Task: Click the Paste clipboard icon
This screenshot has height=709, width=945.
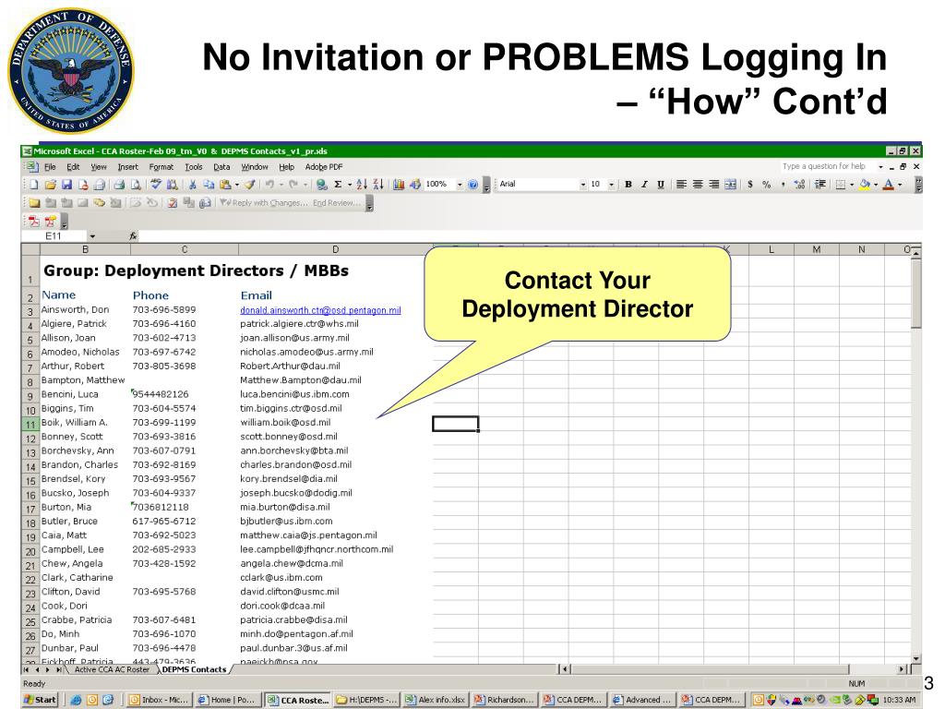Action: [x=225, y=185]
